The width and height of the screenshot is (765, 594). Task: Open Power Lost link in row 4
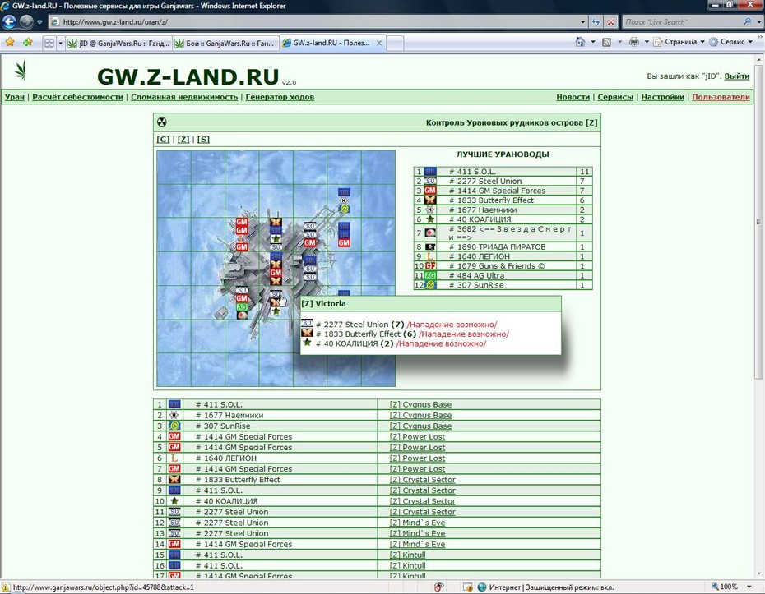tap(417, 436)
